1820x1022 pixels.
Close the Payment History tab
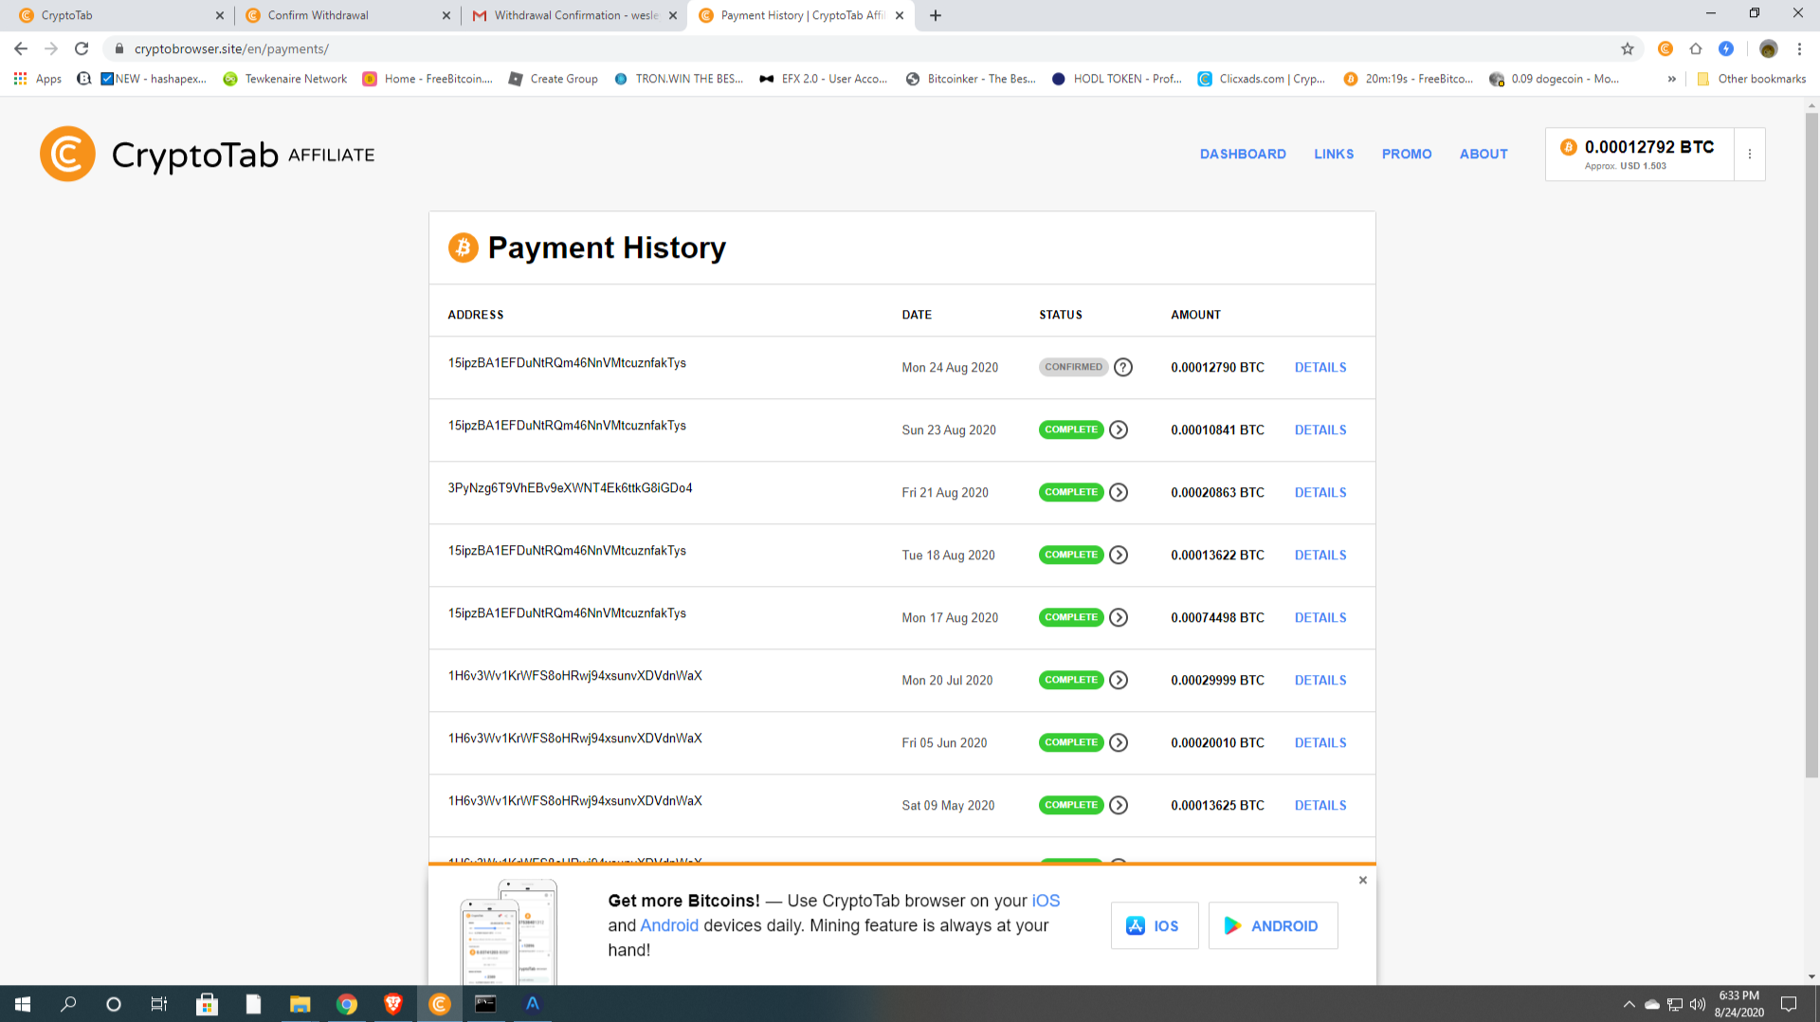pos(900,15)
